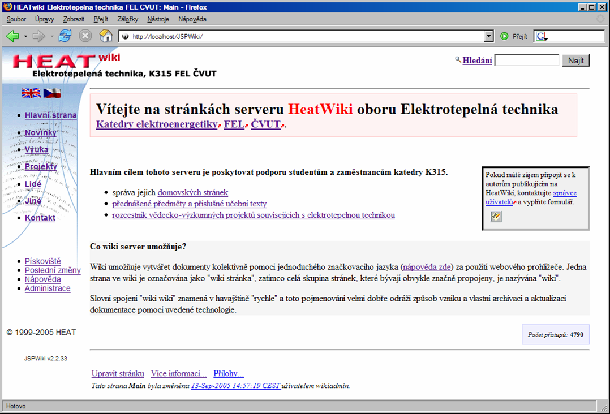Switch language with the Czech flag
610x414 pixels.
pyautogui.click(x=52, y=93)
